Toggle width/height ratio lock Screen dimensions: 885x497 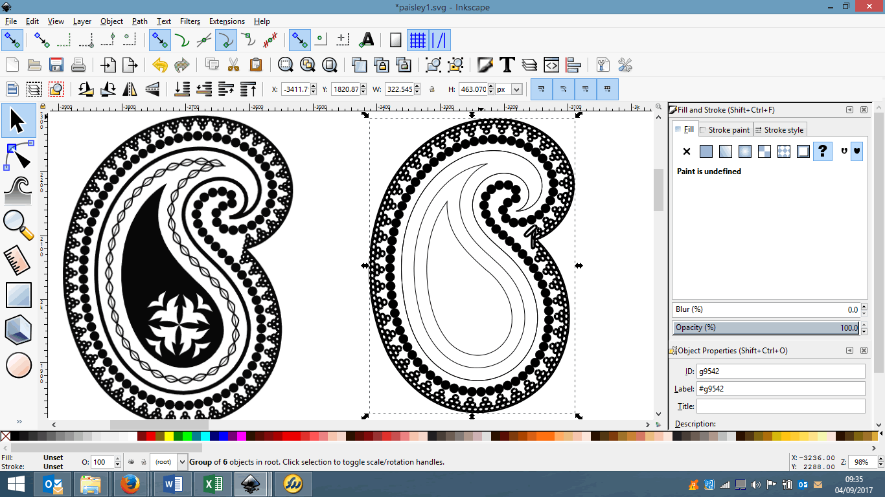tap(432, 89)
